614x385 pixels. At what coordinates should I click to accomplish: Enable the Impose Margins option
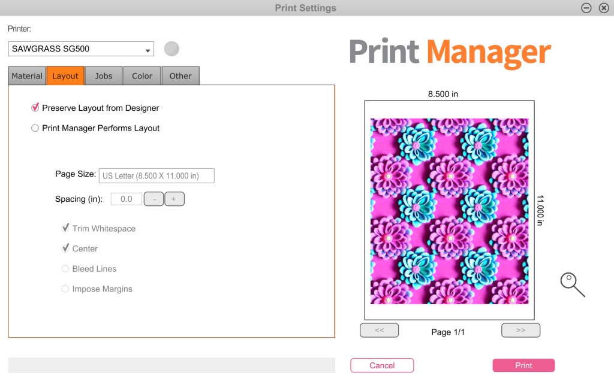point(65,289)
